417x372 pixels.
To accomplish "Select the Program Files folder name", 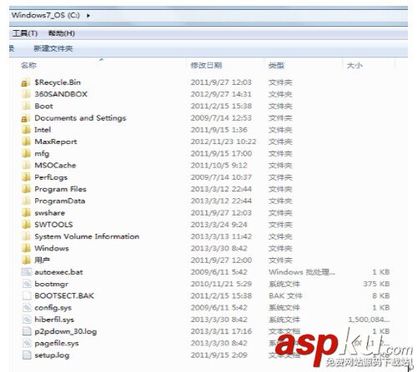I will (x=60, y=189).
